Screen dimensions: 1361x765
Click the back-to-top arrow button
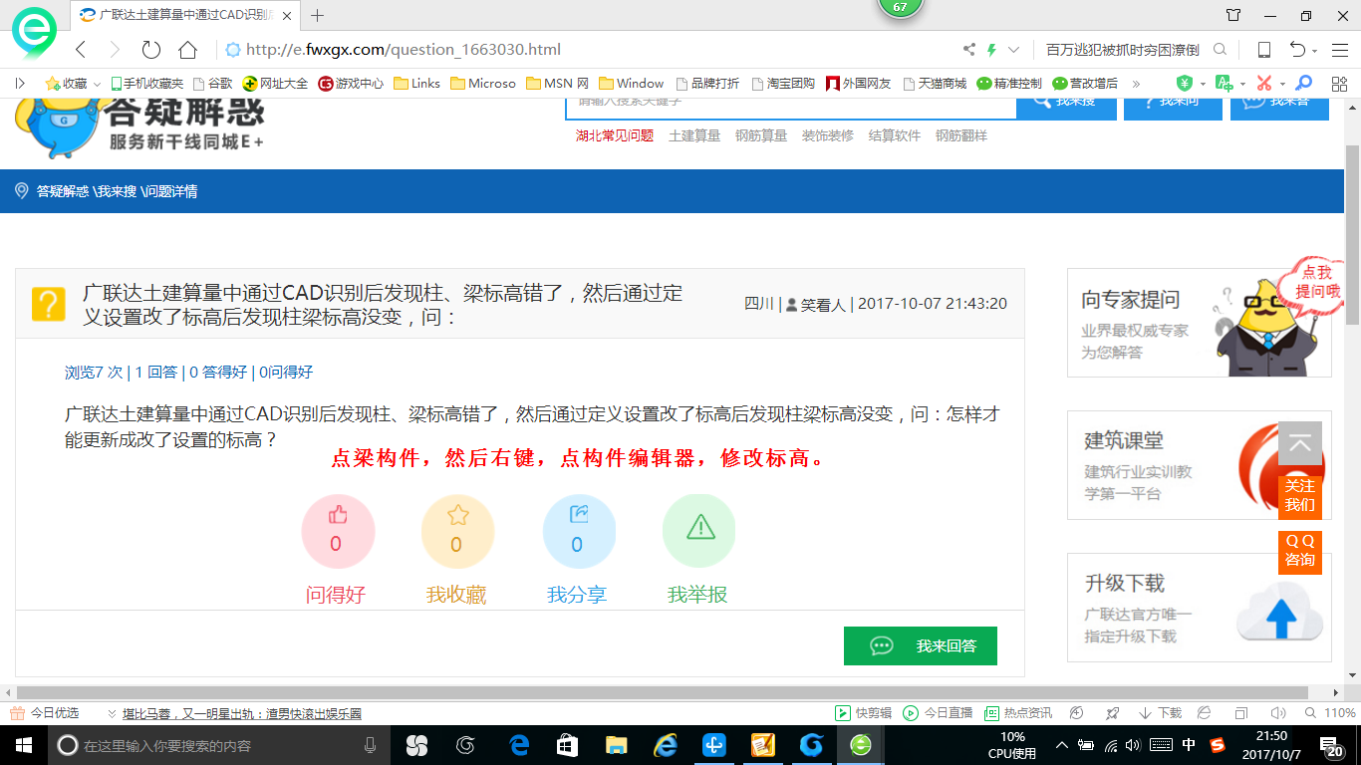pos(1300,443)
